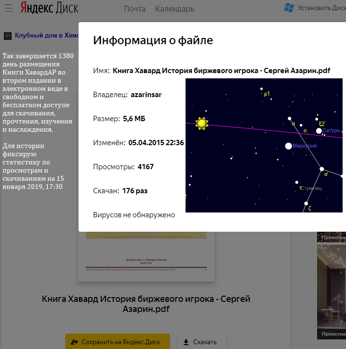Open the hamburger menu at top left
The width and height of the screenshot is (346, 349).
[x=8, y=9]
